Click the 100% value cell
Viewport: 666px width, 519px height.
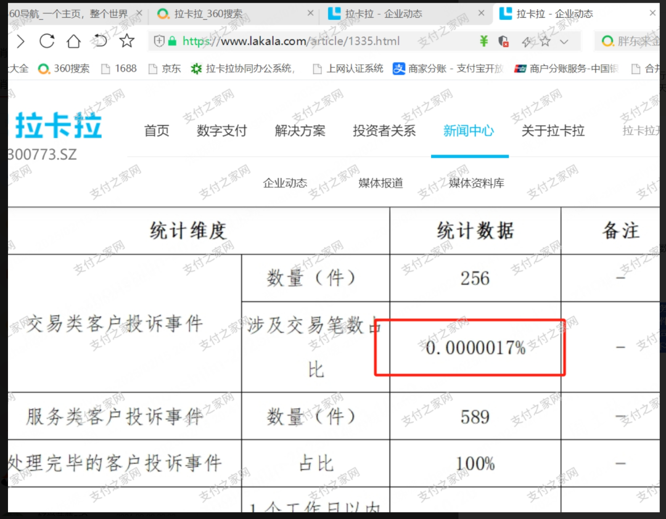[x=475, y=464]
